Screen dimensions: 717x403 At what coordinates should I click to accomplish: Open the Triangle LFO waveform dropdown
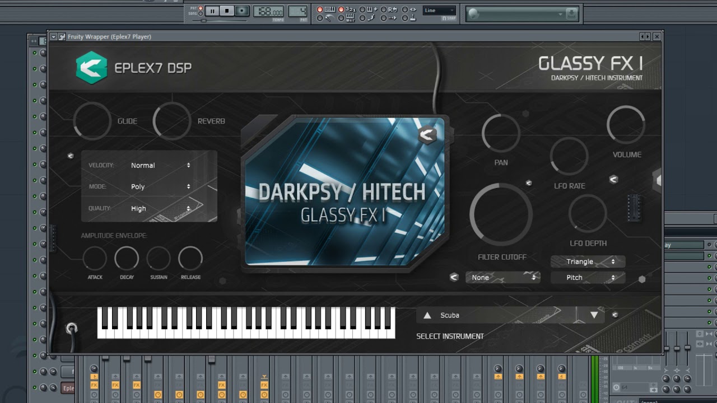coord(588,261)
